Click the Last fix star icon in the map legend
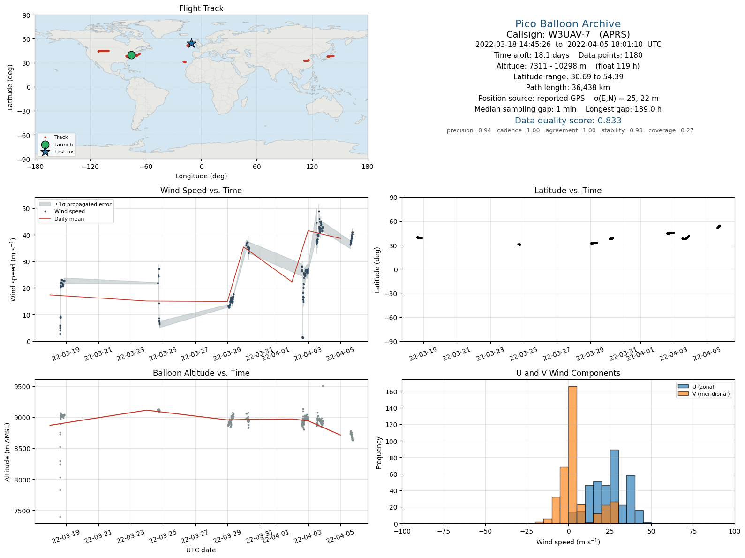The height and width of the screenshot is (558, 745). click(x=45, y=152)
